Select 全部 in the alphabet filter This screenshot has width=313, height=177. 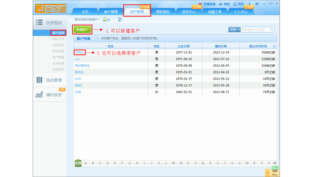tap(78, 163)
